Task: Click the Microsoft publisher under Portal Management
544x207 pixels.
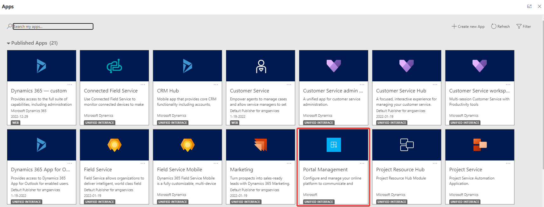Action: (310, 195)
